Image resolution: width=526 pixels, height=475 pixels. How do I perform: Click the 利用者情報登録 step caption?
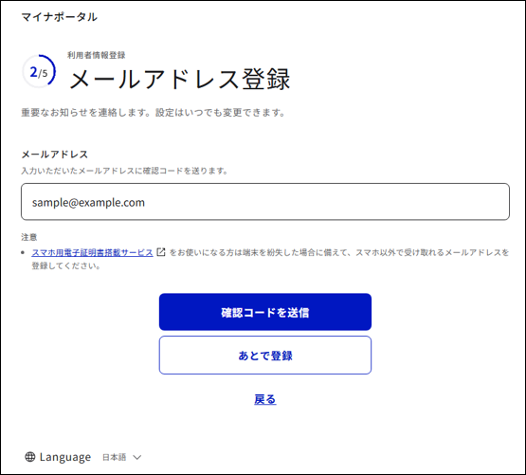(97, 55)
